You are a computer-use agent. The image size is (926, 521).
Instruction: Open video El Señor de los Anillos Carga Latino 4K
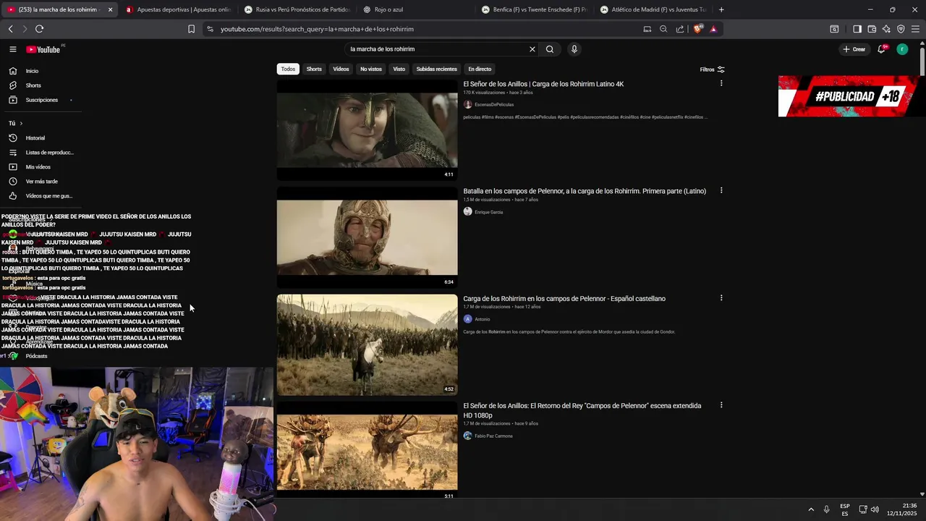543,84
